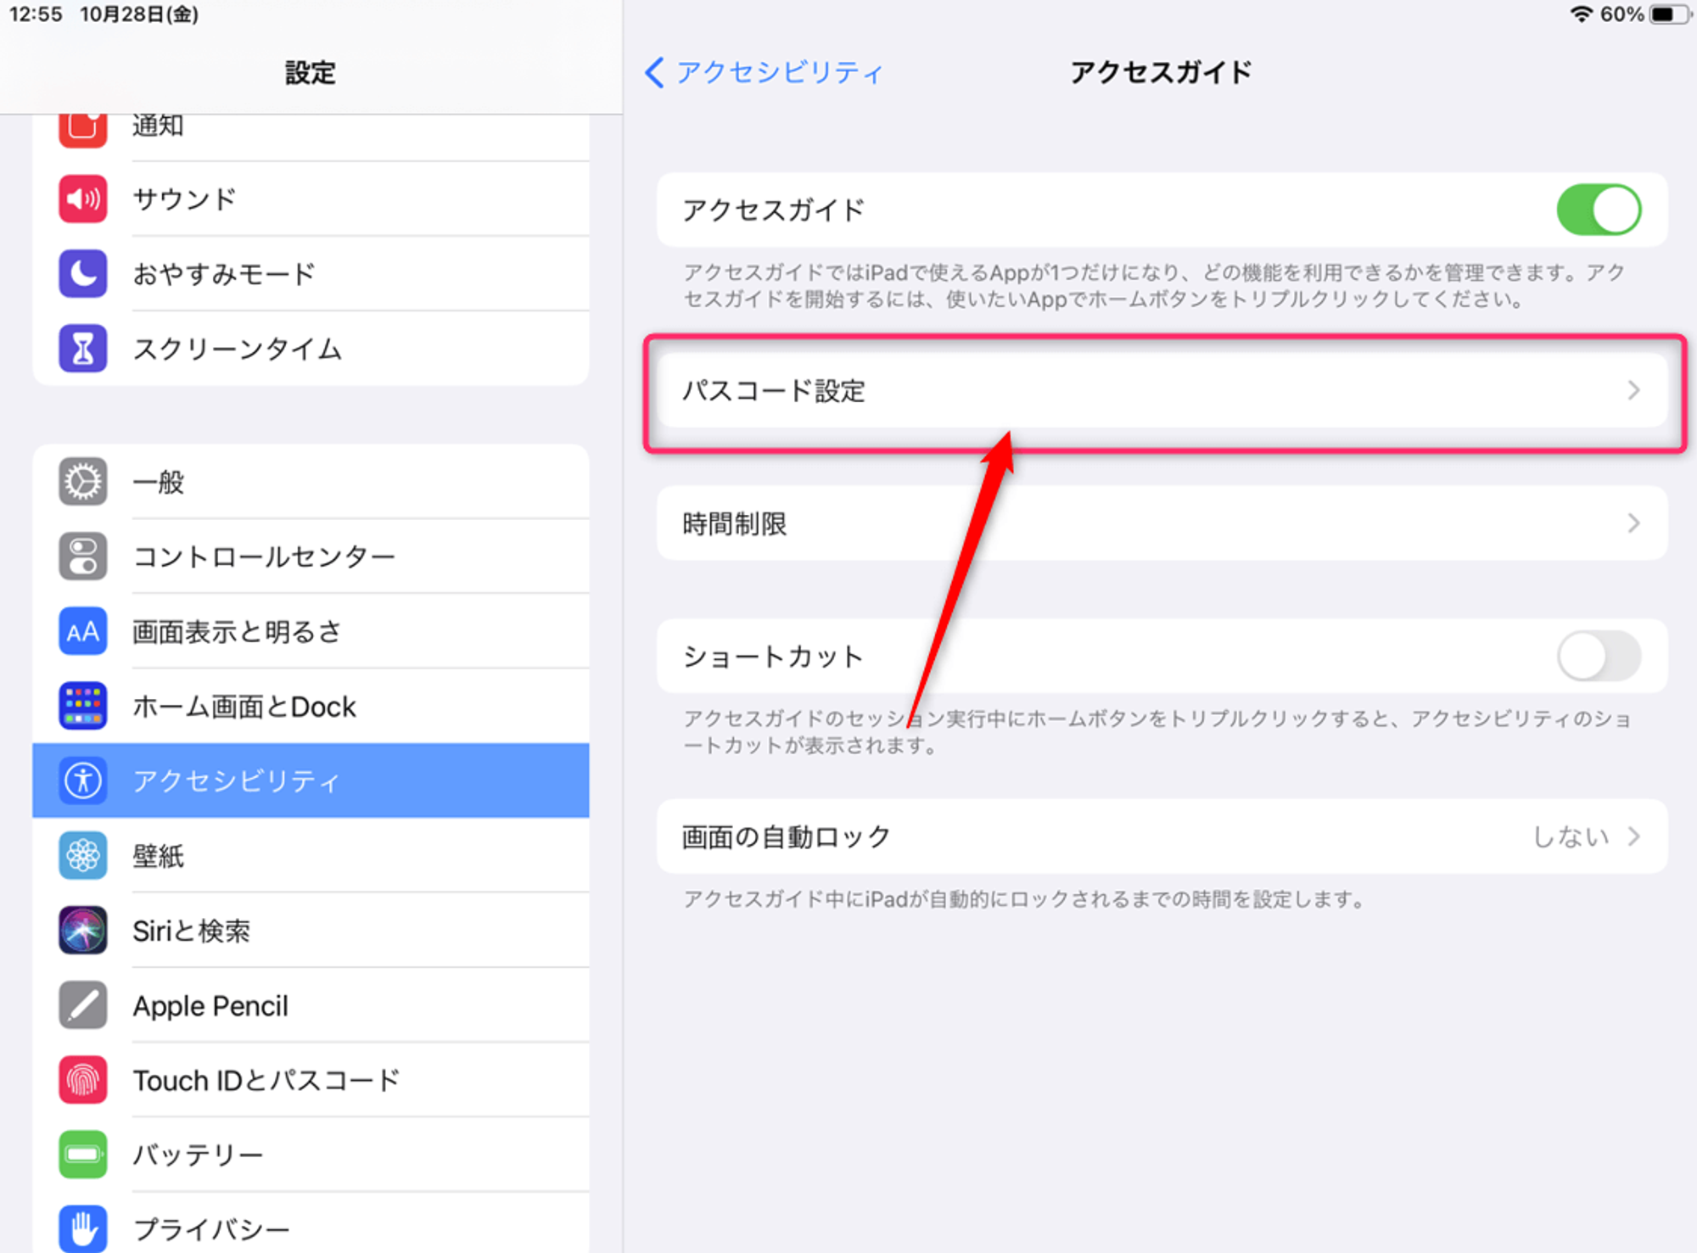
Task: Tap the スクリーンタイム hourglass icon
Action: (x=82, y=348)
